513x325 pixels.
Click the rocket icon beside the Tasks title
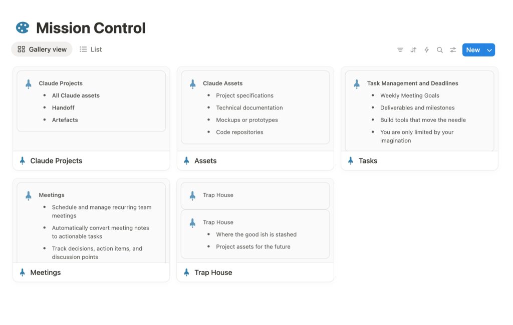coord(351,161)
